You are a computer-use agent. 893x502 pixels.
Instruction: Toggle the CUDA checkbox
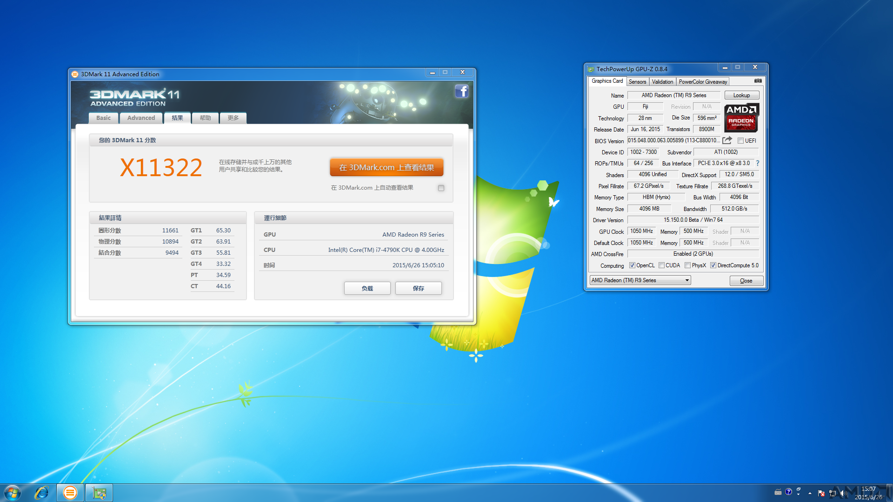[661, 265]
